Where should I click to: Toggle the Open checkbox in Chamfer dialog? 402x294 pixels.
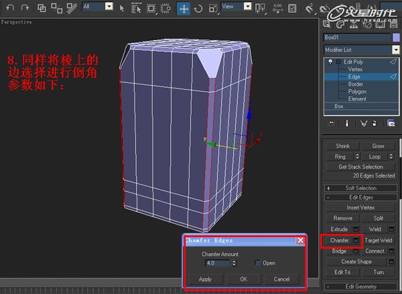coord(257,263)
